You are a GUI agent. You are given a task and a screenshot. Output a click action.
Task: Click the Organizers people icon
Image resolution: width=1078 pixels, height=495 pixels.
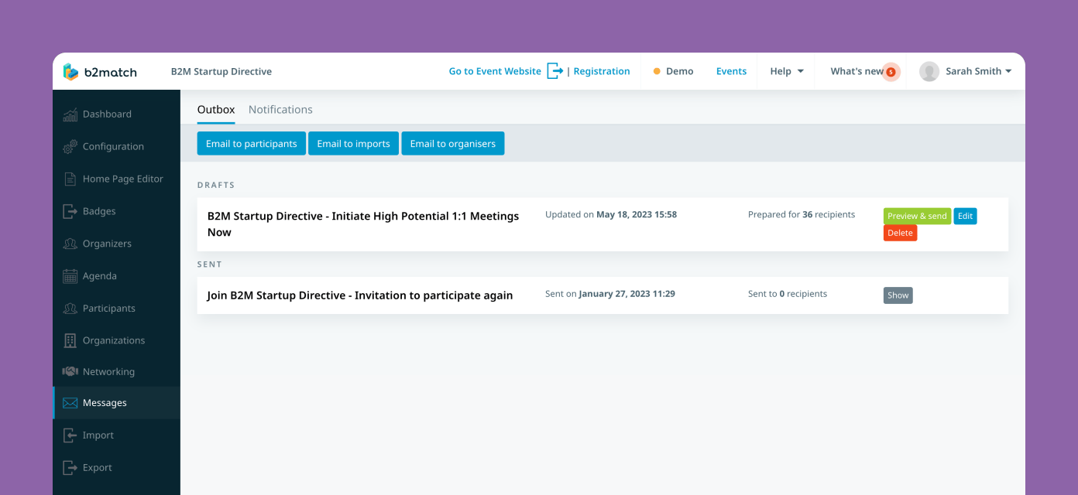click(70, 244)
